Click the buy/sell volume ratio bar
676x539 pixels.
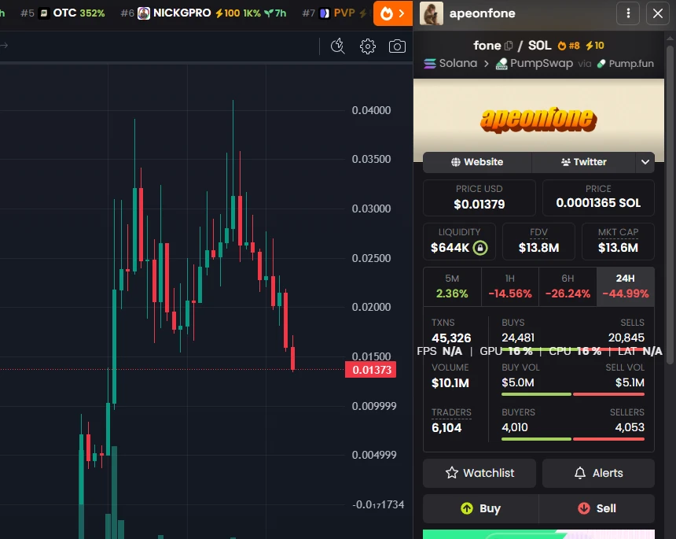[573, 394]
